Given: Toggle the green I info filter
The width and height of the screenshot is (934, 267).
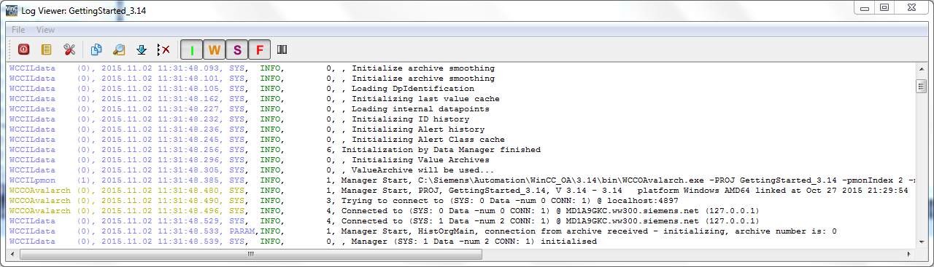Looking at the screenshot, I should click(x=192, y=49).
